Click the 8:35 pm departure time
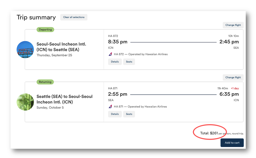256x158 pixels. point(118,42)
